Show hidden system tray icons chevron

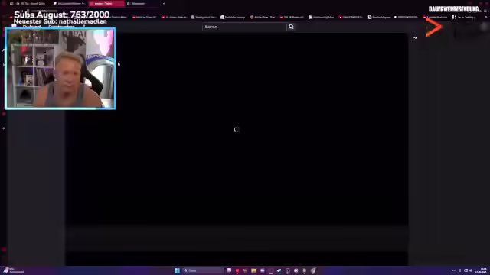(x=454, y=270)
